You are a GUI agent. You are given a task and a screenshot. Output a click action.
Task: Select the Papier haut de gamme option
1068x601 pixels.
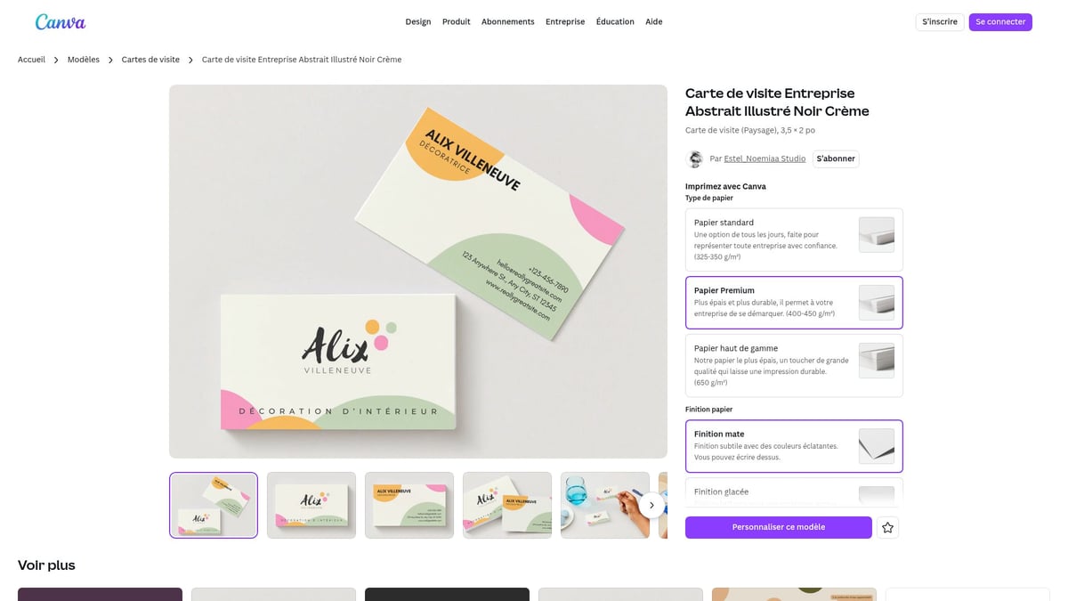pos(794,365)
